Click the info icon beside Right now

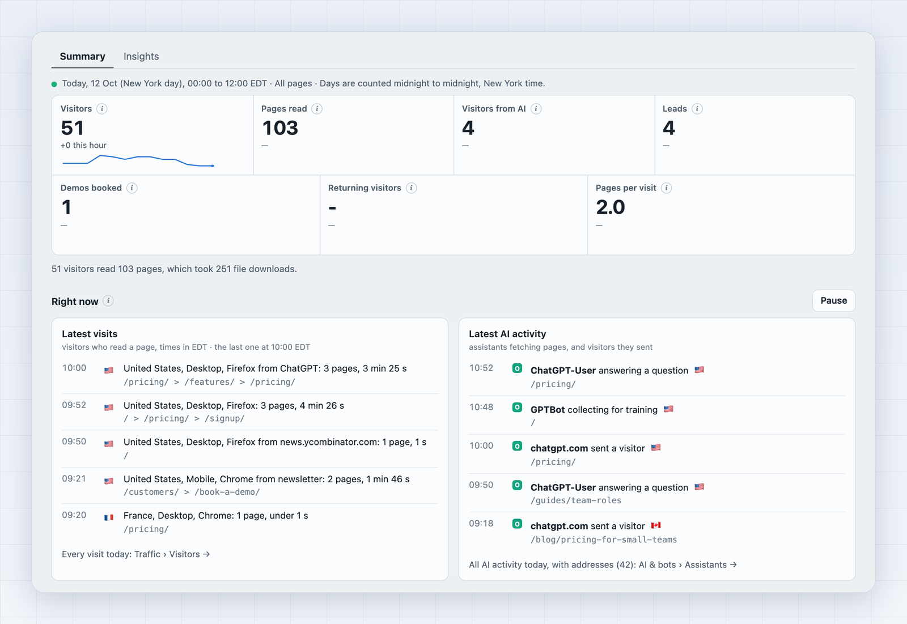pyautogui.click(x=108, y=301)
